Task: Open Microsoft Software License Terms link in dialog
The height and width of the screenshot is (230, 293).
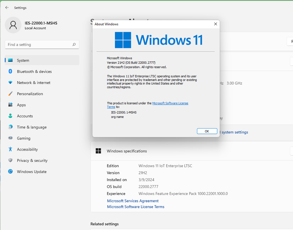Action: point(170,103)
